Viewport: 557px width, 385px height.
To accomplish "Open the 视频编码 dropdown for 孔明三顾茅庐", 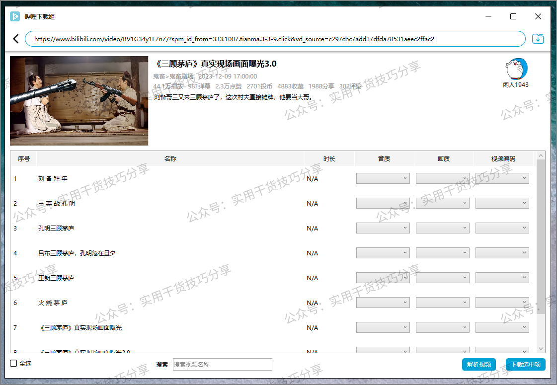I will pyautogui.click(x=502, y=228).
